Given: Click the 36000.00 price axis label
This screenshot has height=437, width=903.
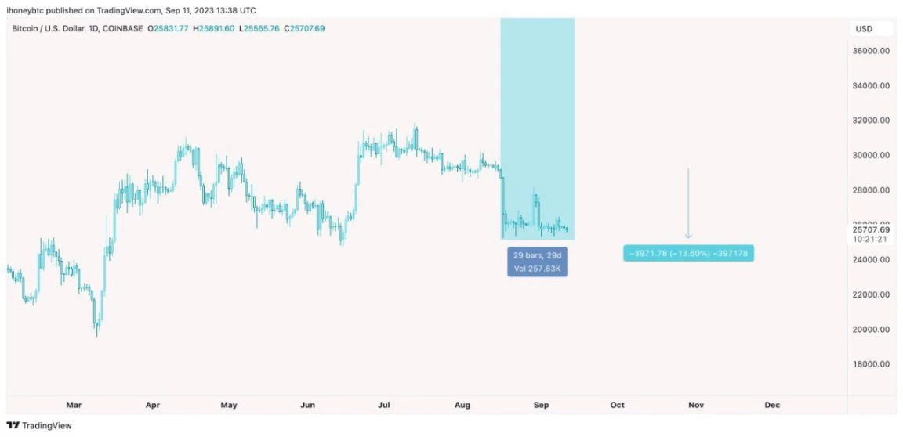Looking at the screenshot, I should (x=870, y=51).
